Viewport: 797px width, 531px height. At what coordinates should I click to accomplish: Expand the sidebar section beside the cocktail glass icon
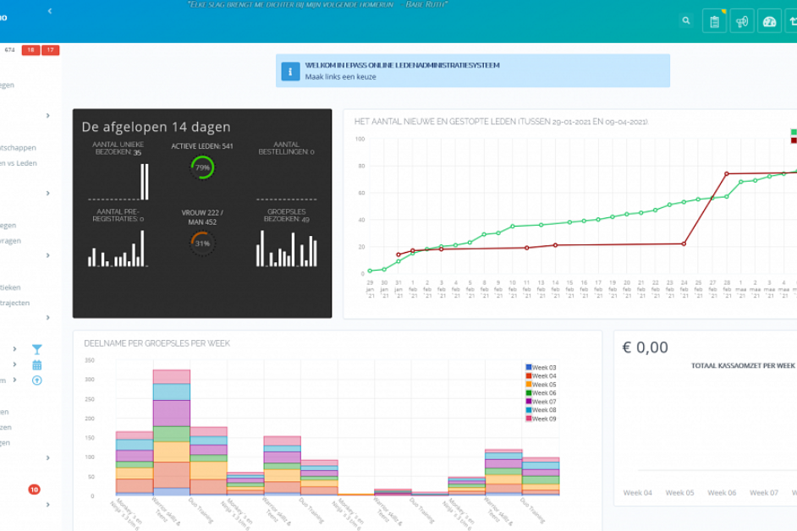(x=14, y=349)
